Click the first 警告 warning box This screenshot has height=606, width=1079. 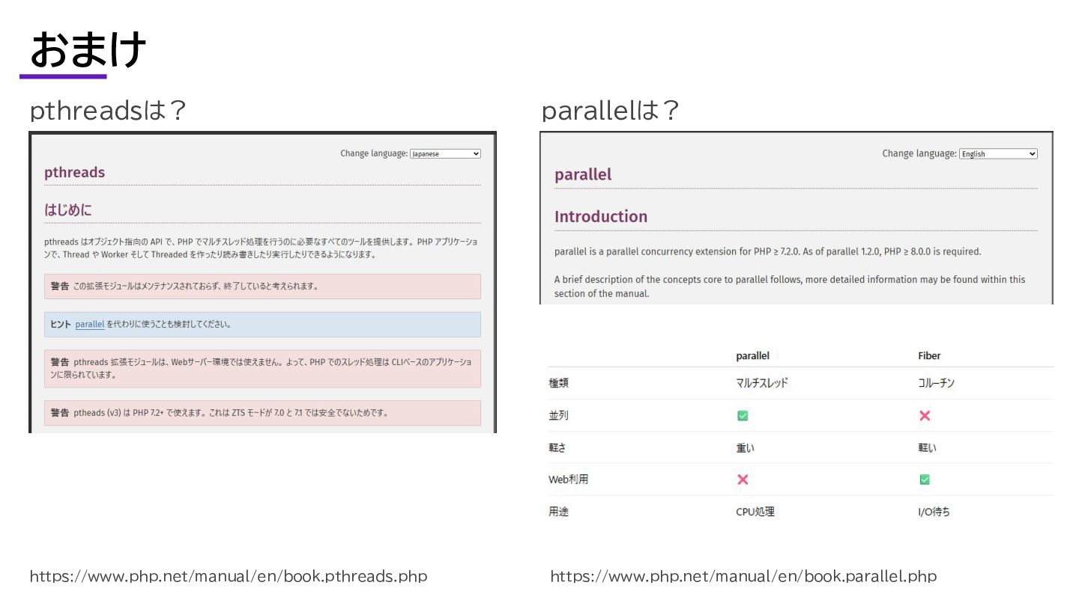click(x=262, y=287)
